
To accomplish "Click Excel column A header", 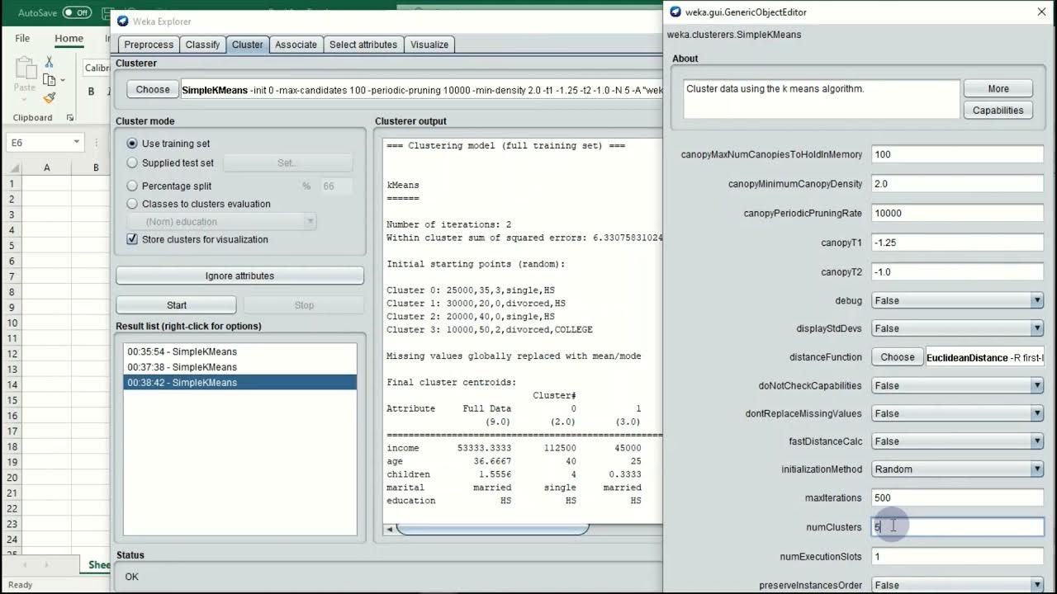I will point(46,167).
